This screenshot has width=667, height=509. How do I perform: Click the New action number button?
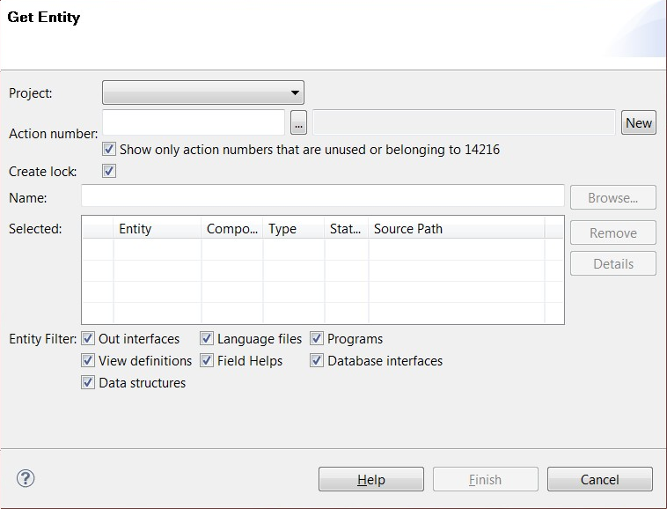(639, 123)
